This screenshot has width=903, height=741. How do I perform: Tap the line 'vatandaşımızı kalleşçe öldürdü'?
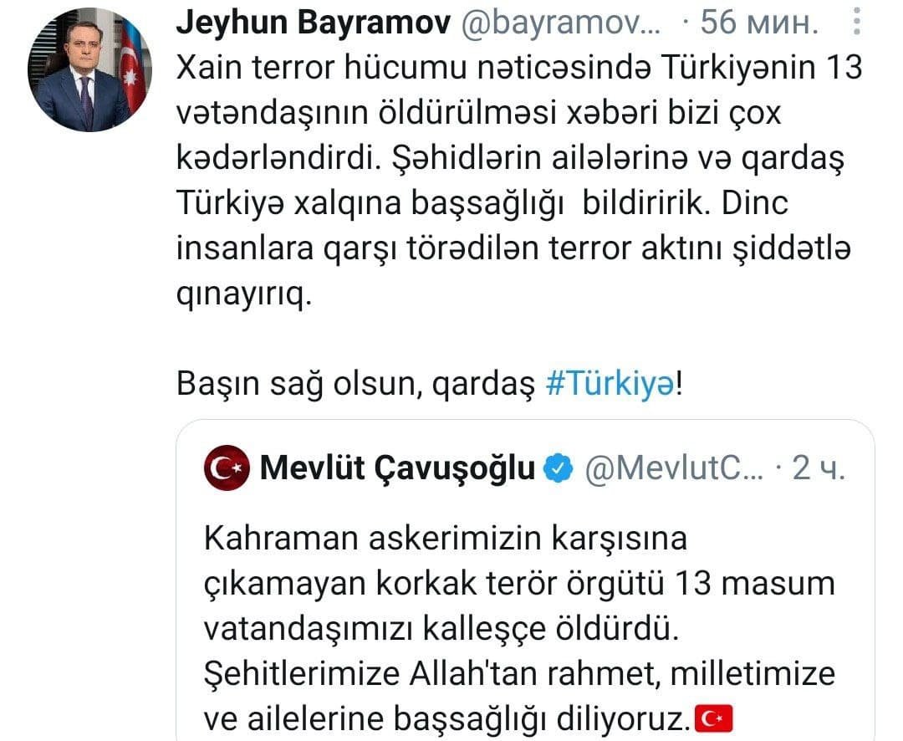coord(441,628)
